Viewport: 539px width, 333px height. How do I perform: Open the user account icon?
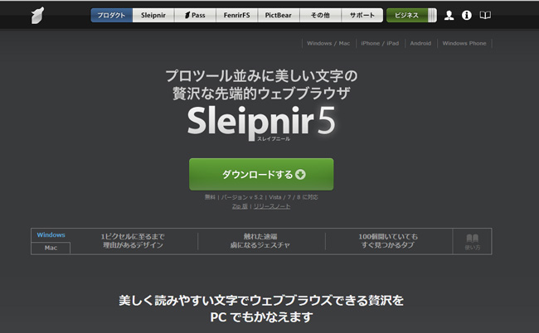click(449, 15)
